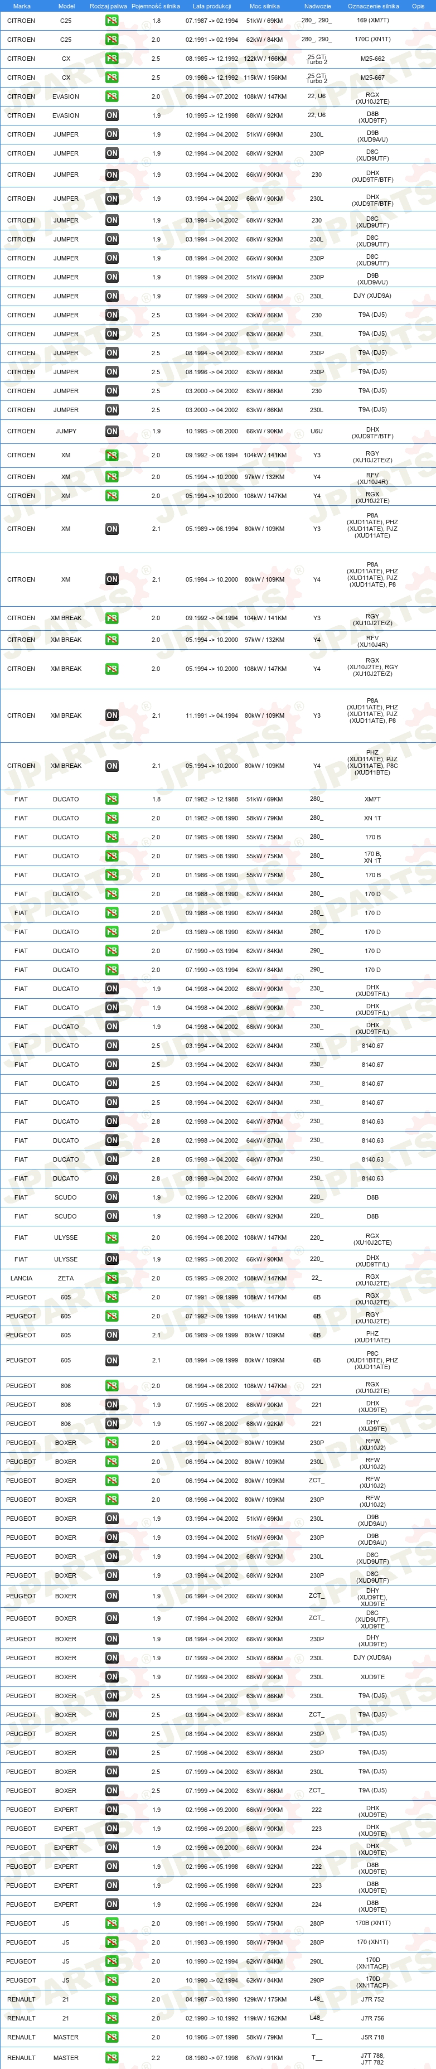The height and width of the screenshot is (2069, 436).
Task: Select engine code cell 169 (XM7T)
Action: [x=372, y=21]
